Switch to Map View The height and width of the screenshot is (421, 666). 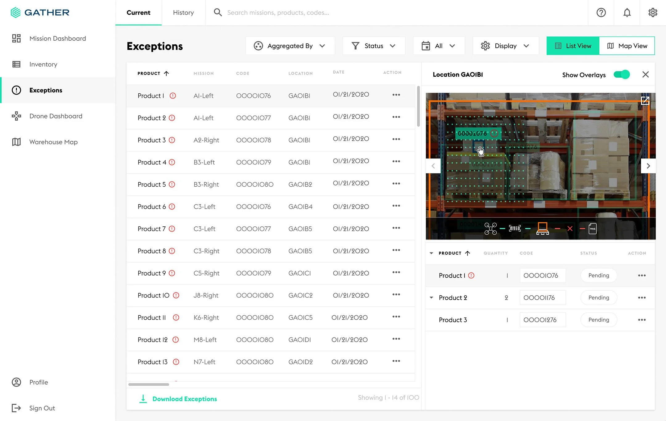[x=627, y=46]
